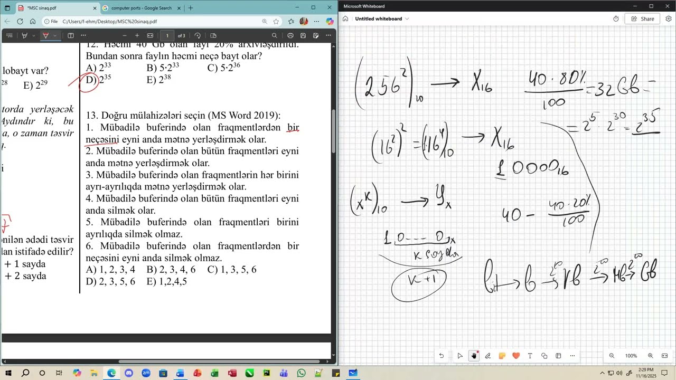Viewport: 676px width, 380px height.
Task: Go to the Edge home page
Action: pyautogui.click(x=33, y=22)
